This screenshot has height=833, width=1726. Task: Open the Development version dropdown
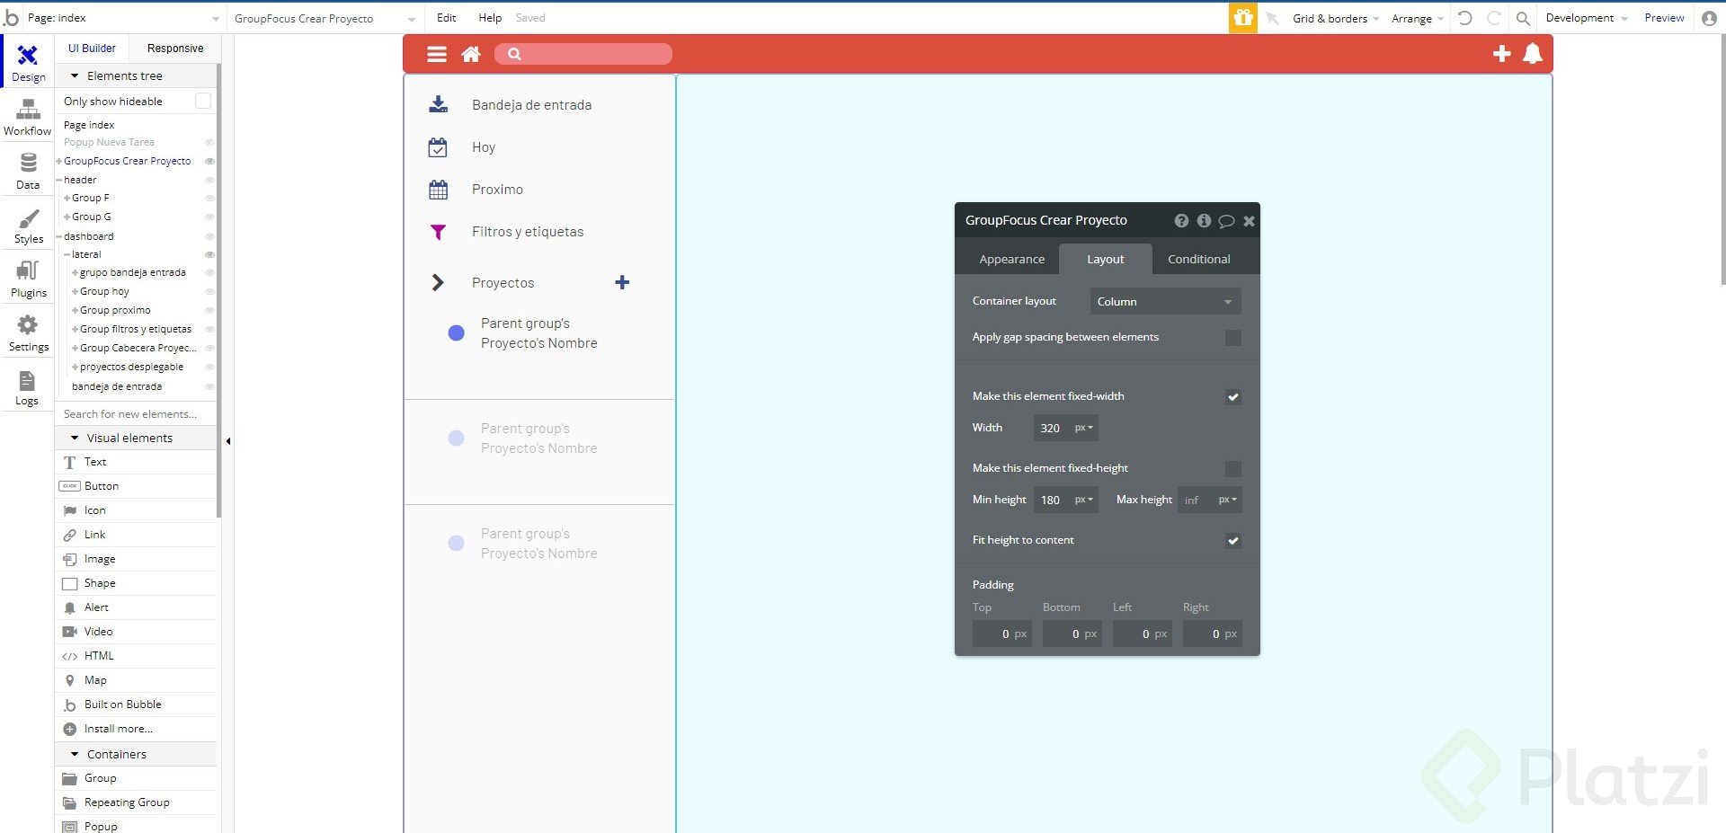point(1587,18)
